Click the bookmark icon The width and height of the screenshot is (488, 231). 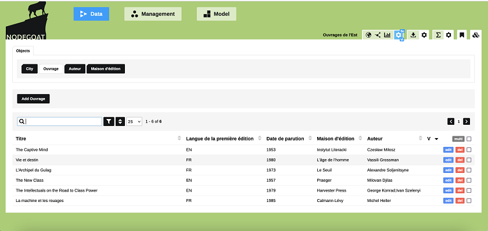coord(462,35)
